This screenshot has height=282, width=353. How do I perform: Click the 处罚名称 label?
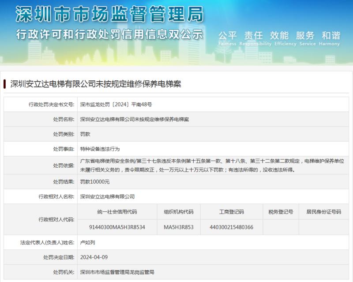tap(64, 120)
